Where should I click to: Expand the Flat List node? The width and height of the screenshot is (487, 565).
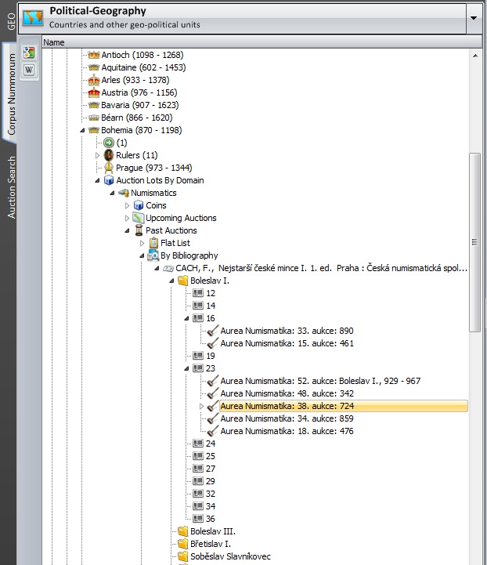pos(142,243)
